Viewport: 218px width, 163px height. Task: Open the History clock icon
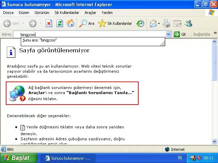[140, 23]
